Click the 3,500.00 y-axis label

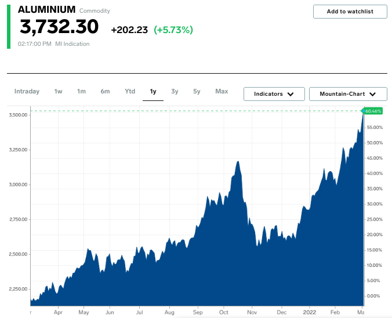point(18,115)
